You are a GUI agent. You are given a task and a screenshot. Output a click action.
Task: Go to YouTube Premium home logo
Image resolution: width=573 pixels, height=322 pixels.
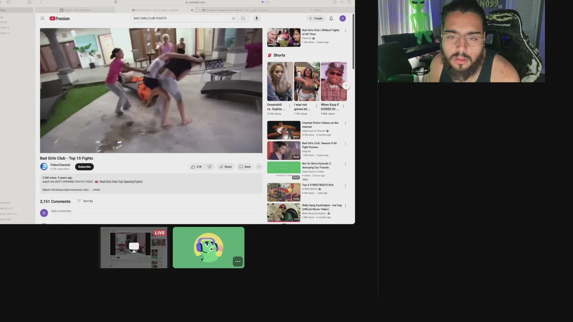(60, 18)
